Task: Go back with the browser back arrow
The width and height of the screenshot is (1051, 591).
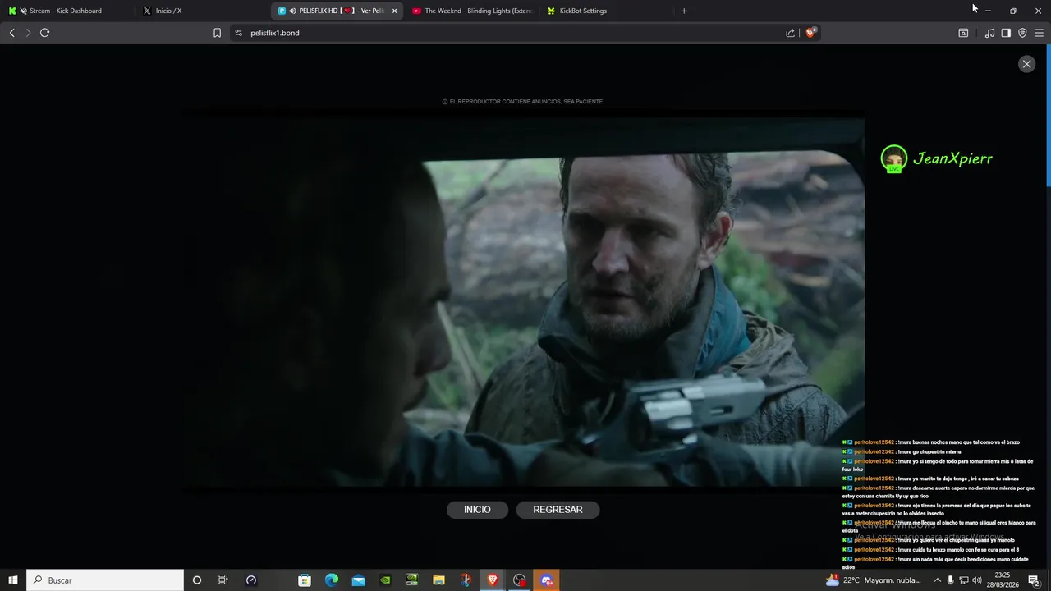Action: click(x=11, y=33)
